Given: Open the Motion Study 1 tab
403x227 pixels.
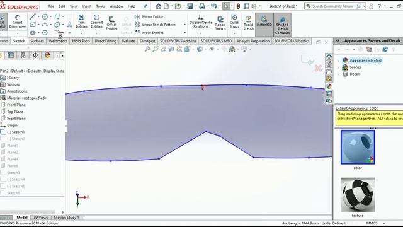Looking at the screenshot, I should 66,218.
